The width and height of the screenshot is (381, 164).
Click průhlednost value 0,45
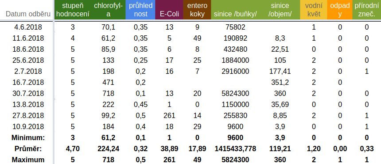point(140,105)
